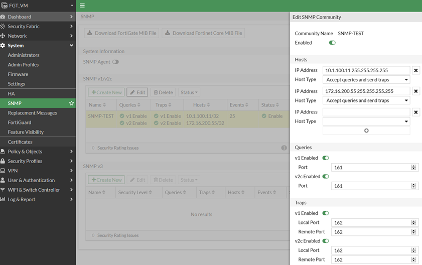This screenshot has height=265, width=422.
Task: Open Host Type dropdown for 10.1.100.11
Action: coord(366,80)
